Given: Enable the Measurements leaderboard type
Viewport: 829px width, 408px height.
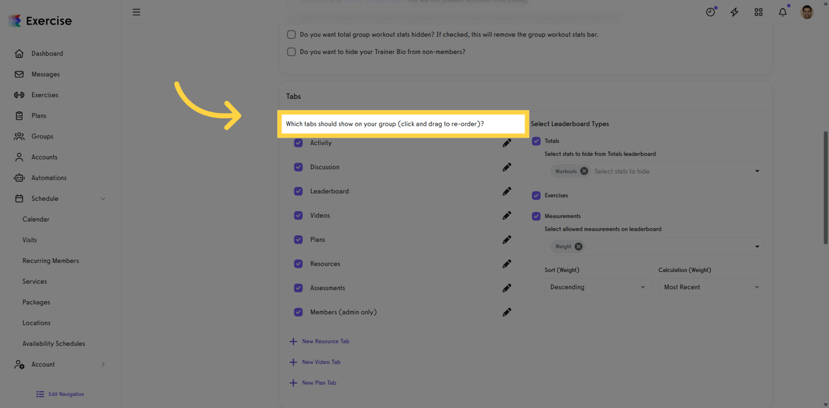Looking at the screenshot, I should tap(536, 216).
